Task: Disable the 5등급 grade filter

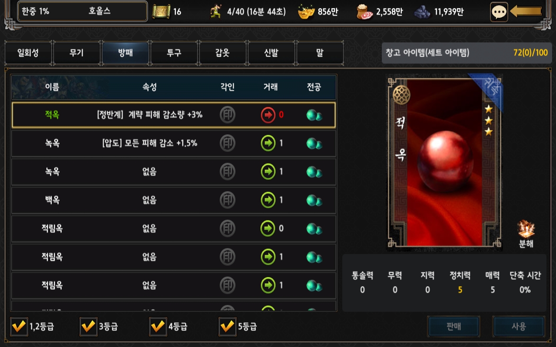Action: [227, 327]
